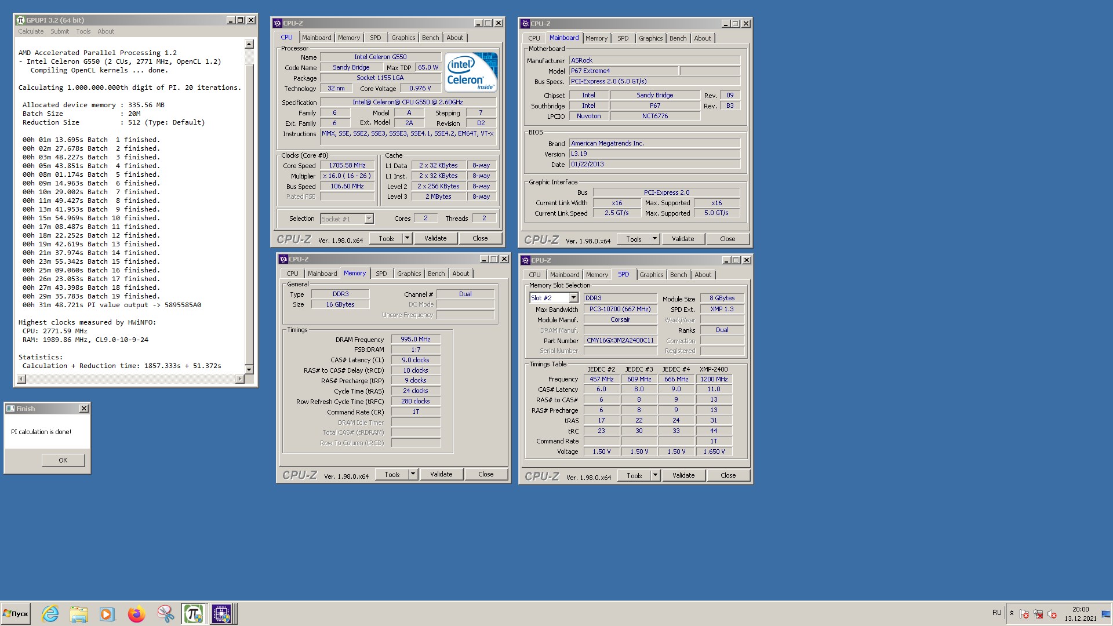This screenshot has height=626, width=1113.
Task: Open the Socket #1 selection dropdown
Action: tap(369, 219)
